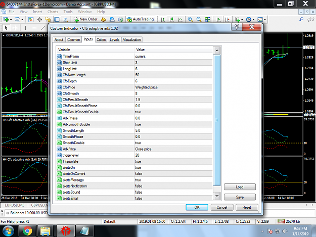Viewport: 316px width, 237px height.
Task: Click the inputs list scroll up arrow
Action: (217, 50)
